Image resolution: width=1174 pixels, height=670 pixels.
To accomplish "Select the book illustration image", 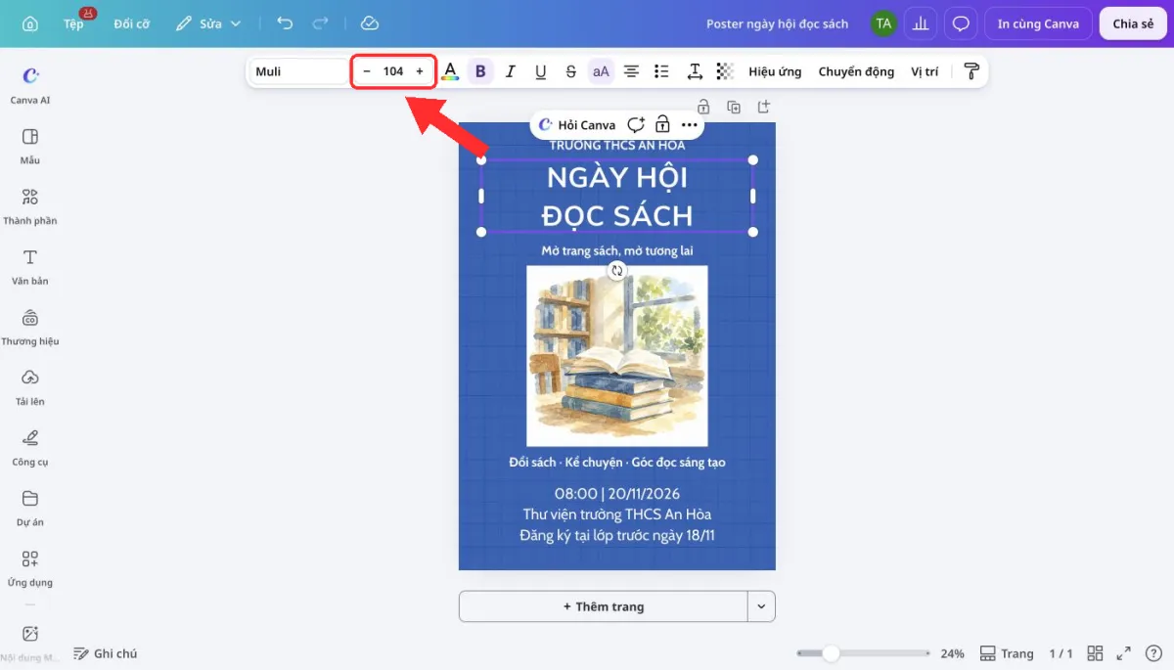I will 616,356.
